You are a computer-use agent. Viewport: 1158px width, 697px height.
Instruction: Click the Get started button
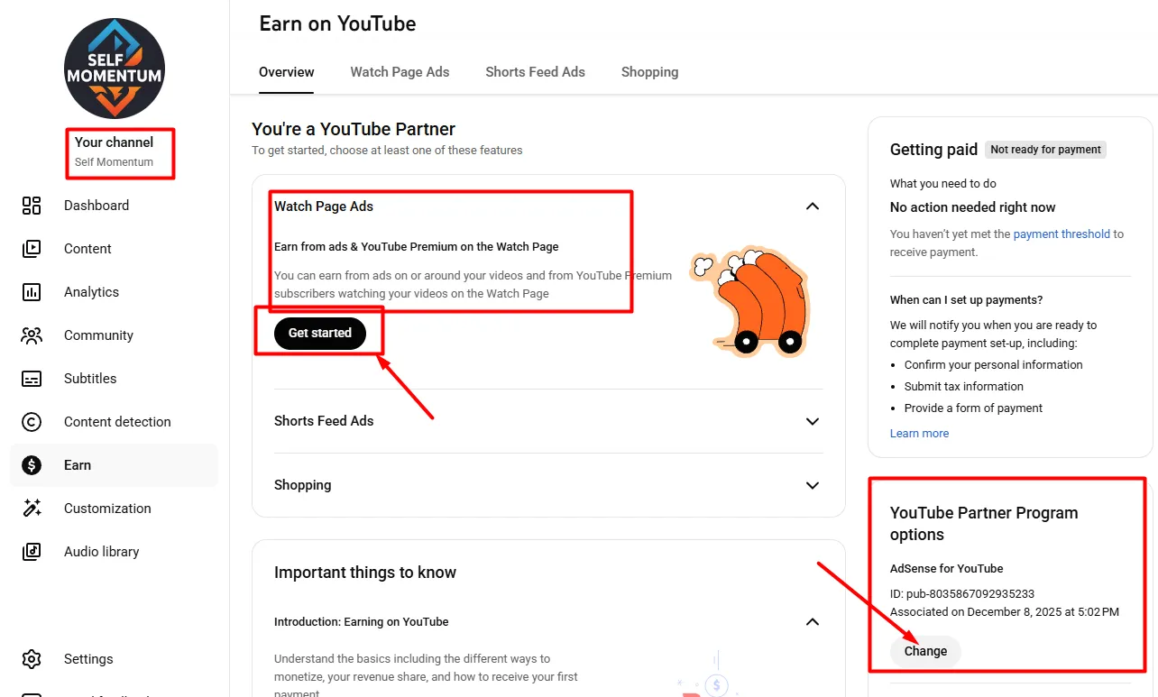(320, 333)
